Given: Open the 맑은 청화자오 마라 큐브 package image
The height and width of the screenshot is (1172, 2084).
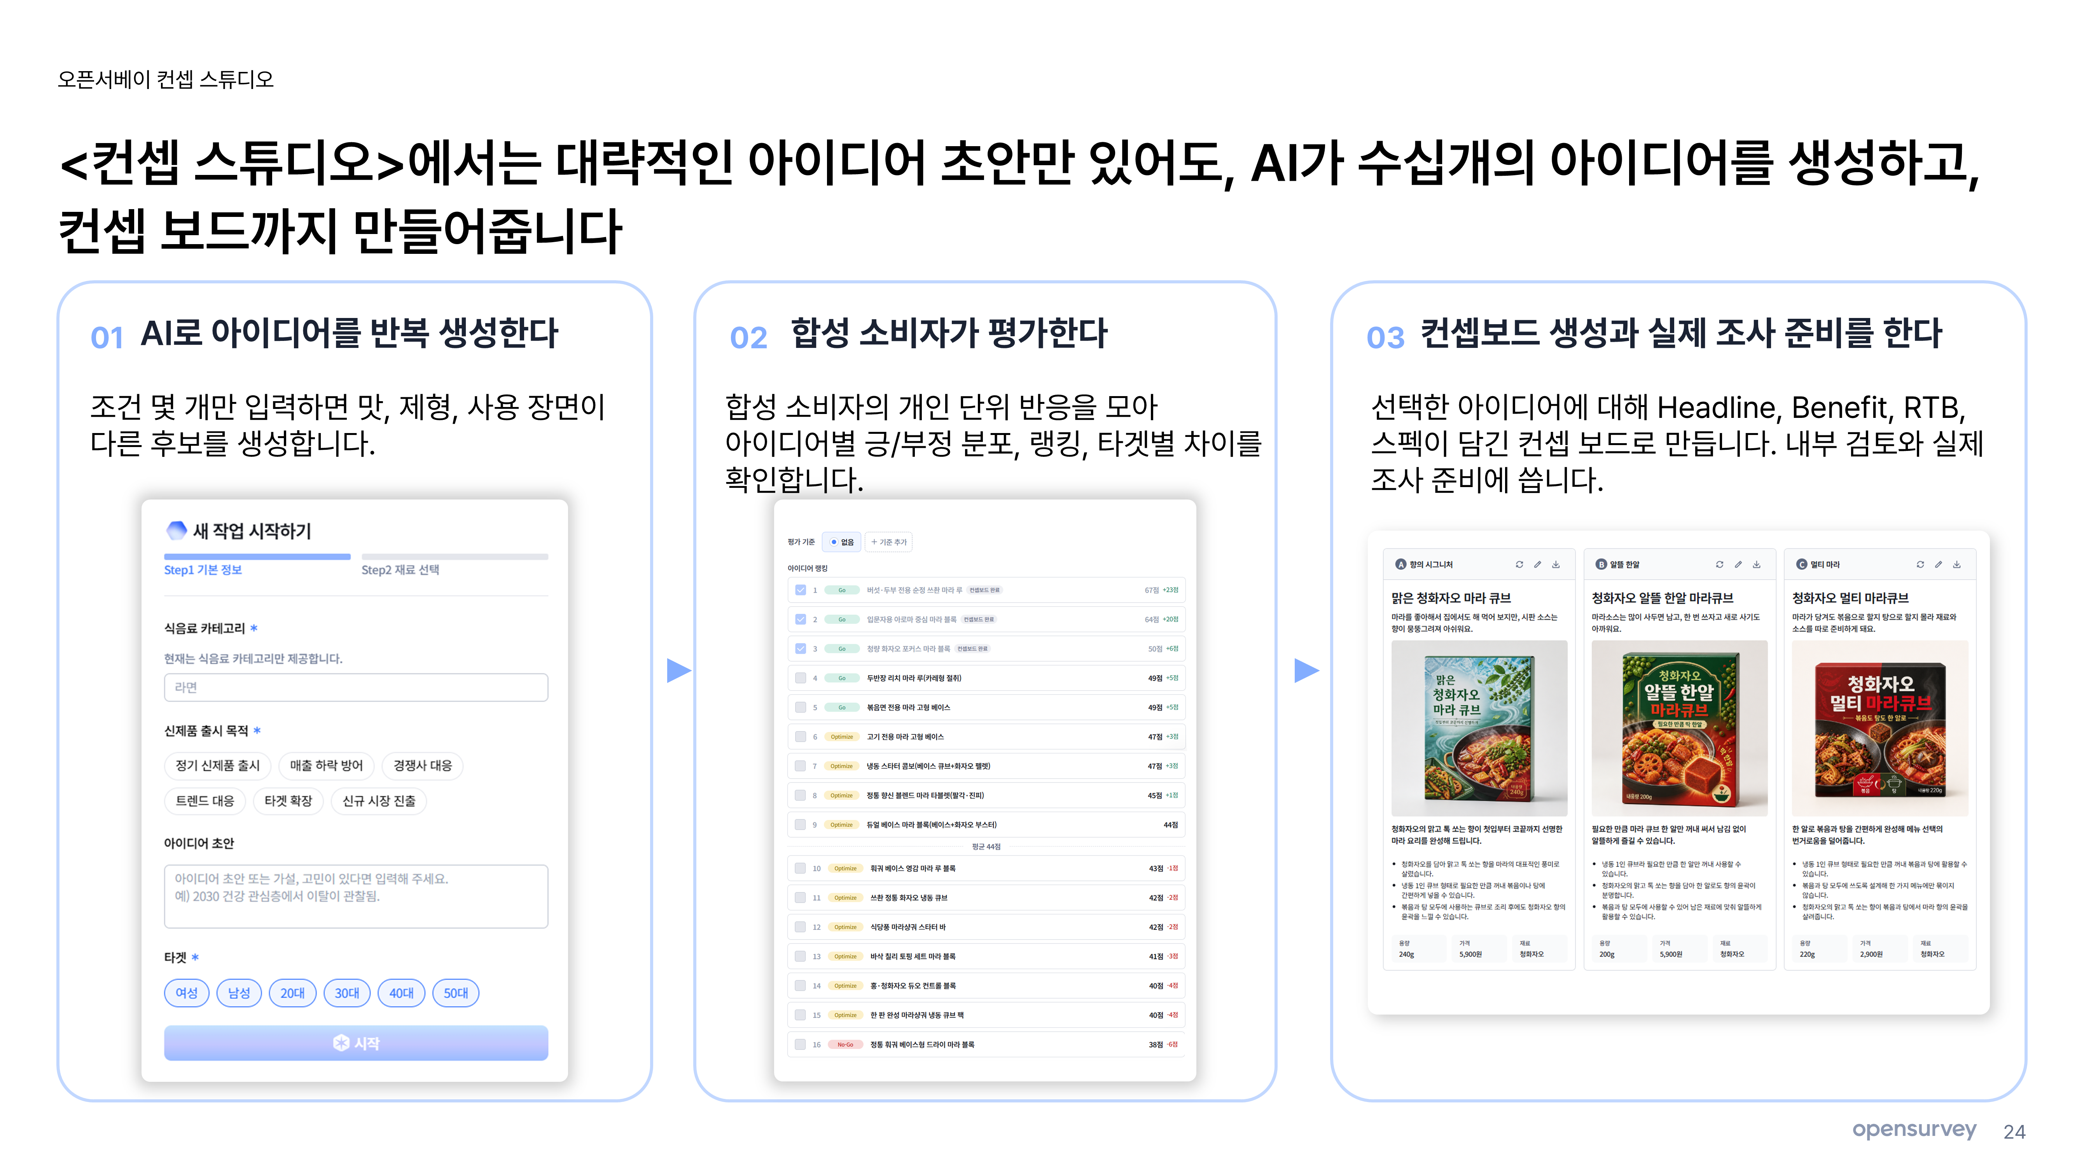Looking at the screenshot, I should click(x=1479, y=728).
